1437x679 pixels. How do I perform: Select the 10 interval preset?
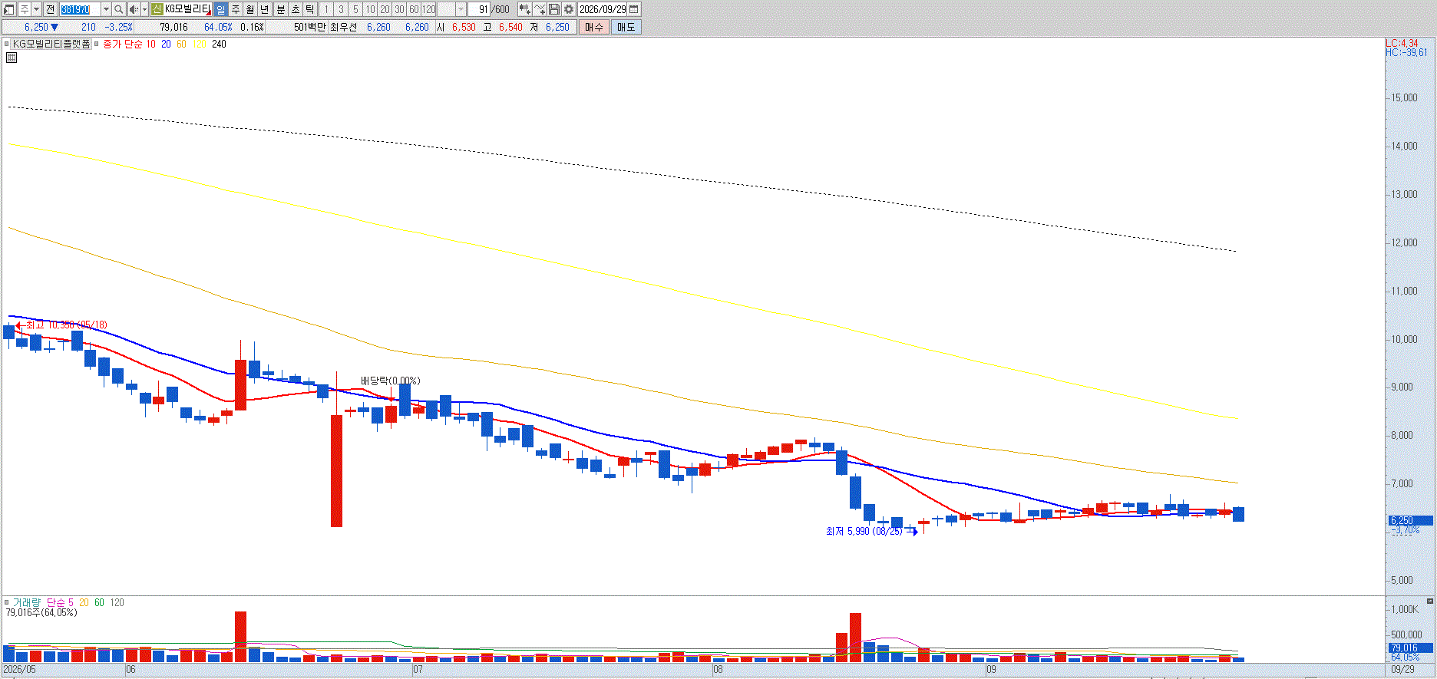[x=370, y=9]
